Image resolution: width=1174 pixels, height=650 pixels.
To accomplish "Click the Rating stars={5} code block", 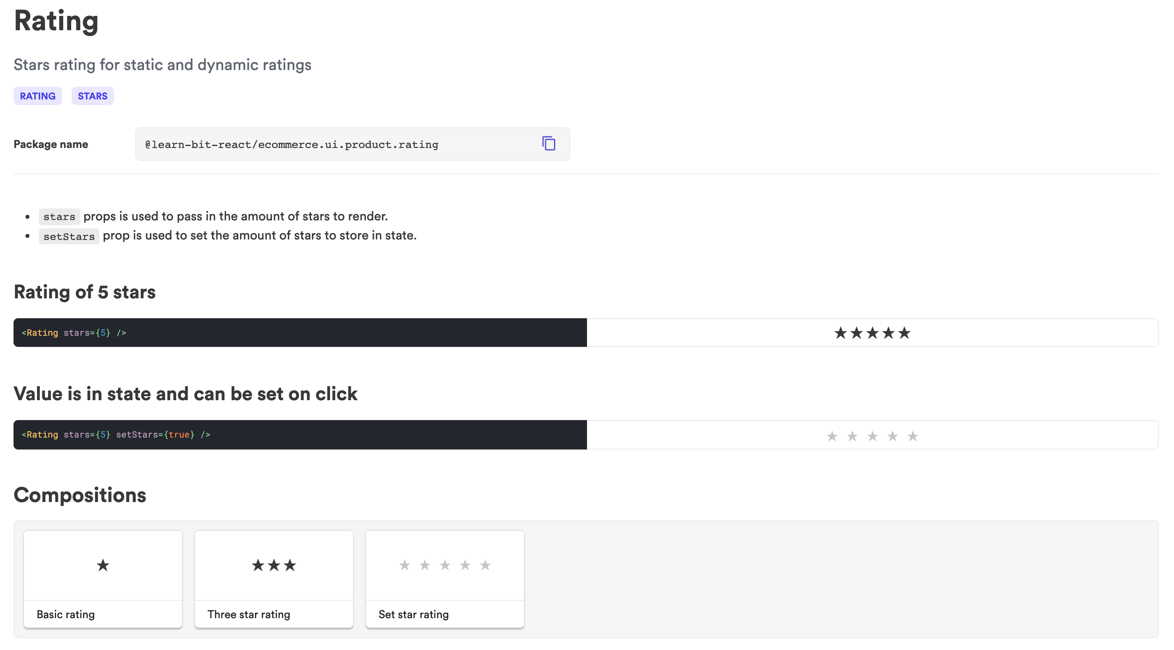I will tap(74, 333).
